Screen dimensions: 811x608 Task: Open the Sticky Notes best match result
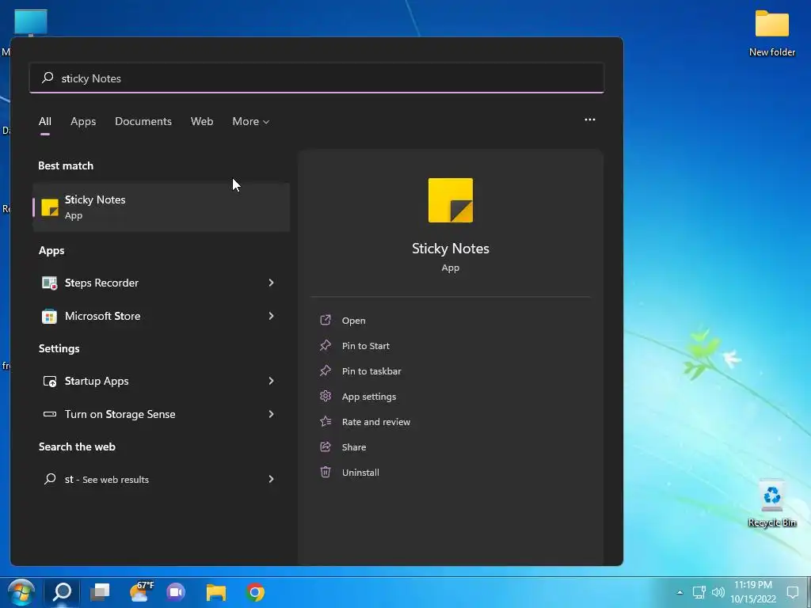(161, 207)
